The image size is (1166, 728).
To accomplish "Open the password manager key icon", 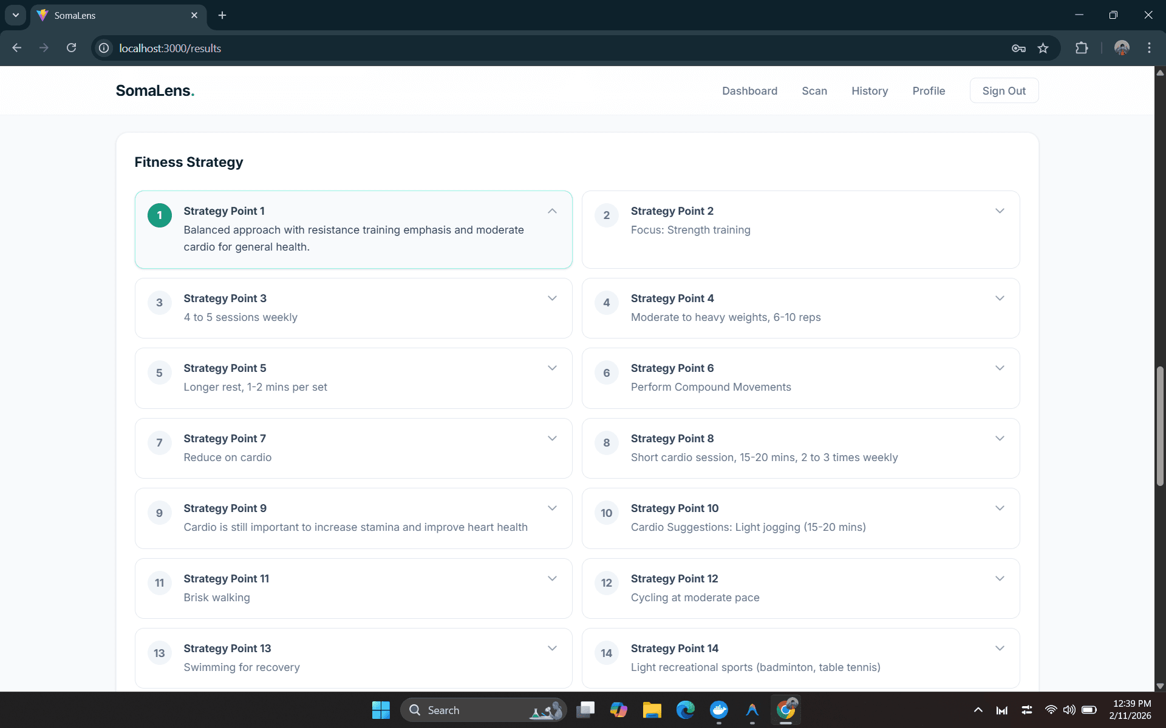I will click(x=1018, y=49).
